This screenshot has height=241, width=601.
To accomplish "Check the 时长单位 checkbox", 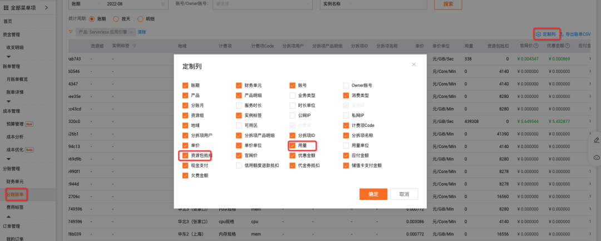I will pyautogui.click(x=293, y=105).
